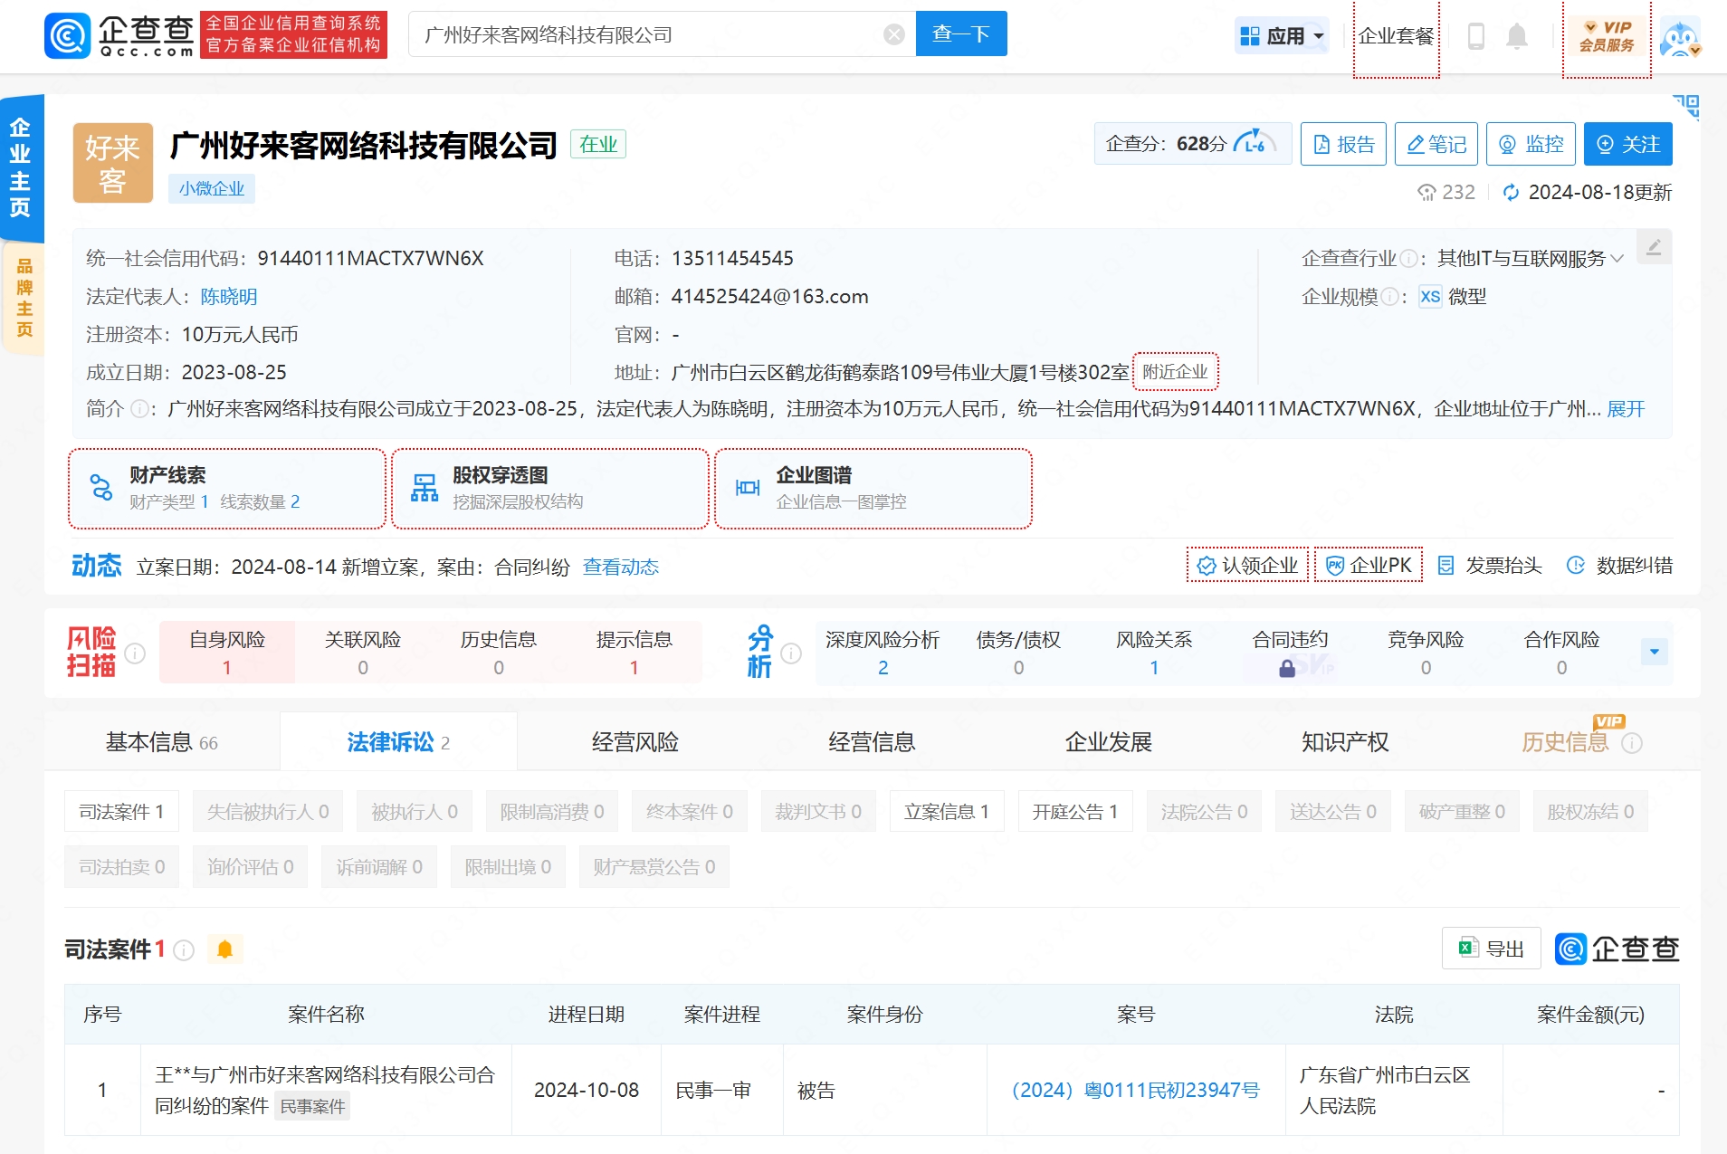Open the mobile phone app icon
This screenshot has width=1727, height=1154.
(1475, 36)
